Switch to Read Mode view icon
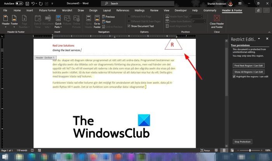This screenshot has width=272, height=161. click(216, 150)
